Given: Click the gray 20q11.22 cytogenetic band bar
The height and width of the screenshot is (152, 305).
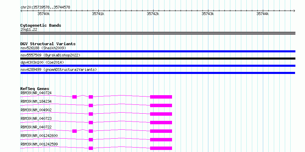Looking at the screenshot, I should [x=158, y=33].
